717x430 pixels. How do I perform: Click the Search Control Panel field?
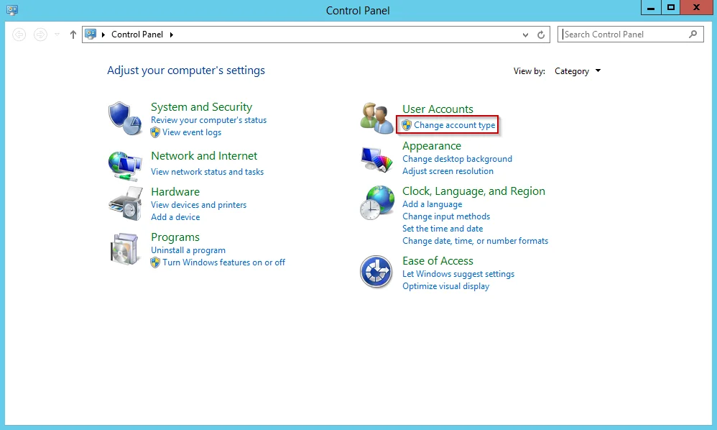(622, 35)
